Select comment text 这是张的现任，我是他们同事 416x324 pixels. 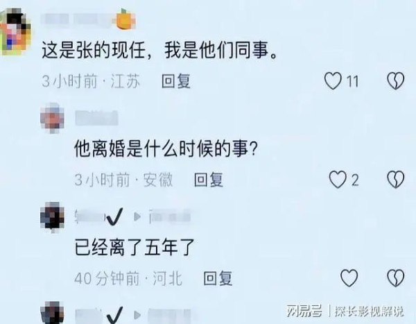click(159, 50)
